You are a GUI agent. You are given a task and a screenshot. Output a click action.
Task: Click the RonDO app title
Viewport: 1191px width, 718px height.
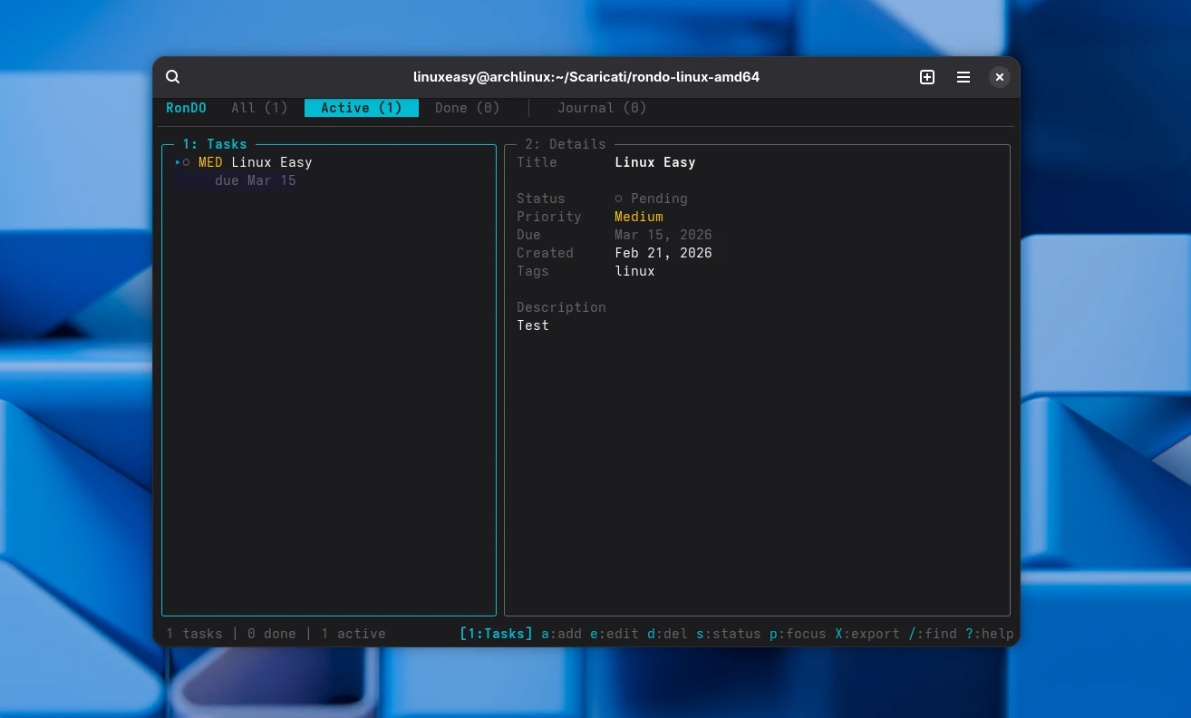pyautogui.click(x=186, y=108)
